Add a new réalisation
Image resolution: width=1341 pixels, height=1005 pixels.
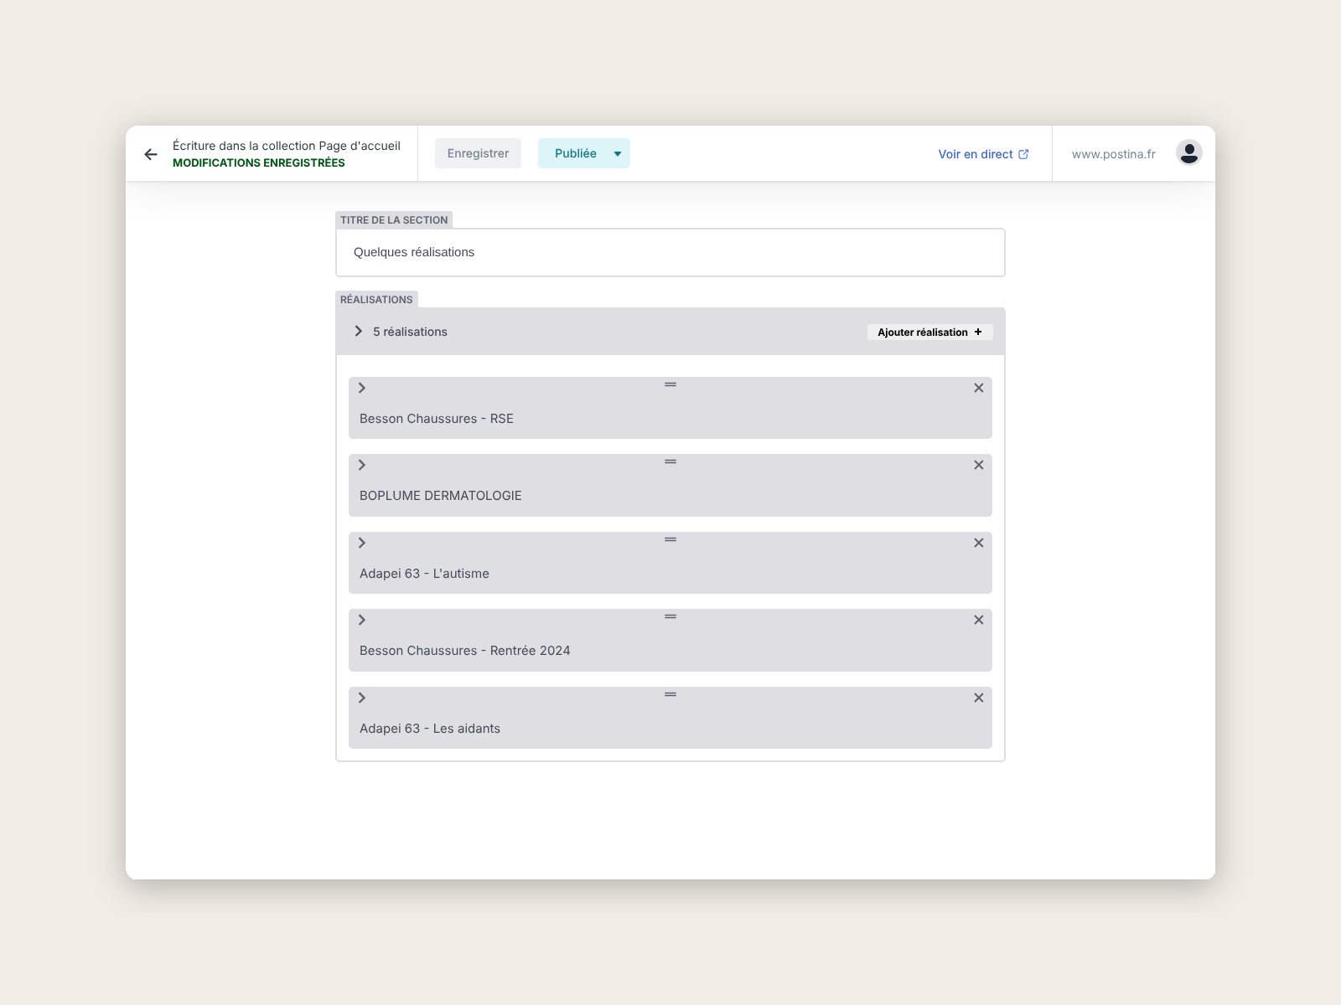pyautogui.click(x=929, y=332)
